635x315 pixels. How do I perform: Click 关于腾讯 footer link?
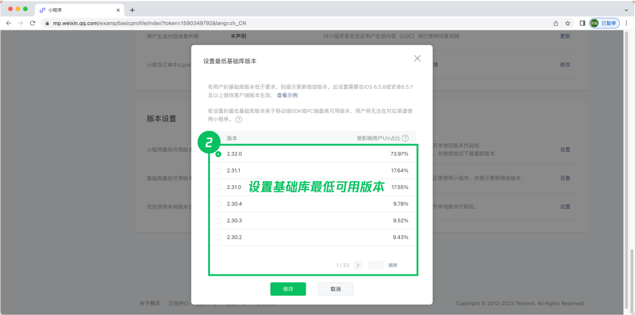pyautogui.click(x=150, y=303)
